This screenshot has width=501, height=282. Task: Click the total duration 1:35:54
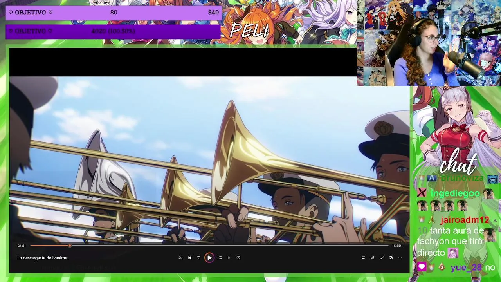click(x=397, y=246)
